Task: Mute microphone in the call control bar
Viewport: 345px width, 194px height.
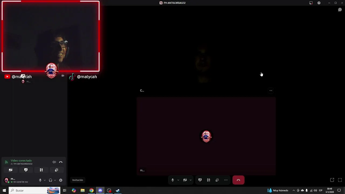Action: click(x=173, y=180)
